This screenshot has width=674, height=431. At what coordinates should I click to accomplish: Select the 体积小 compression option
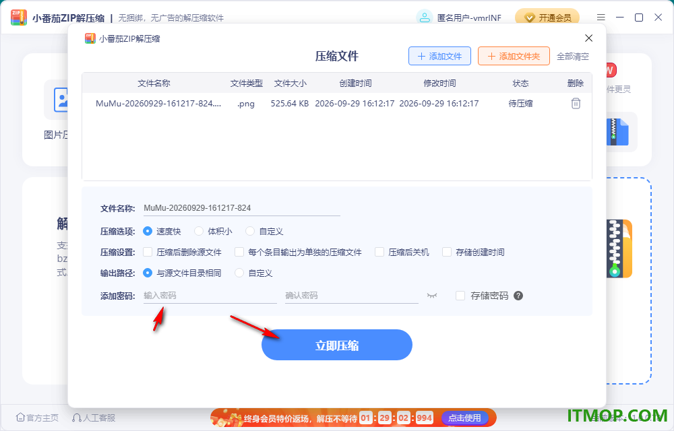tap(199, 231)
